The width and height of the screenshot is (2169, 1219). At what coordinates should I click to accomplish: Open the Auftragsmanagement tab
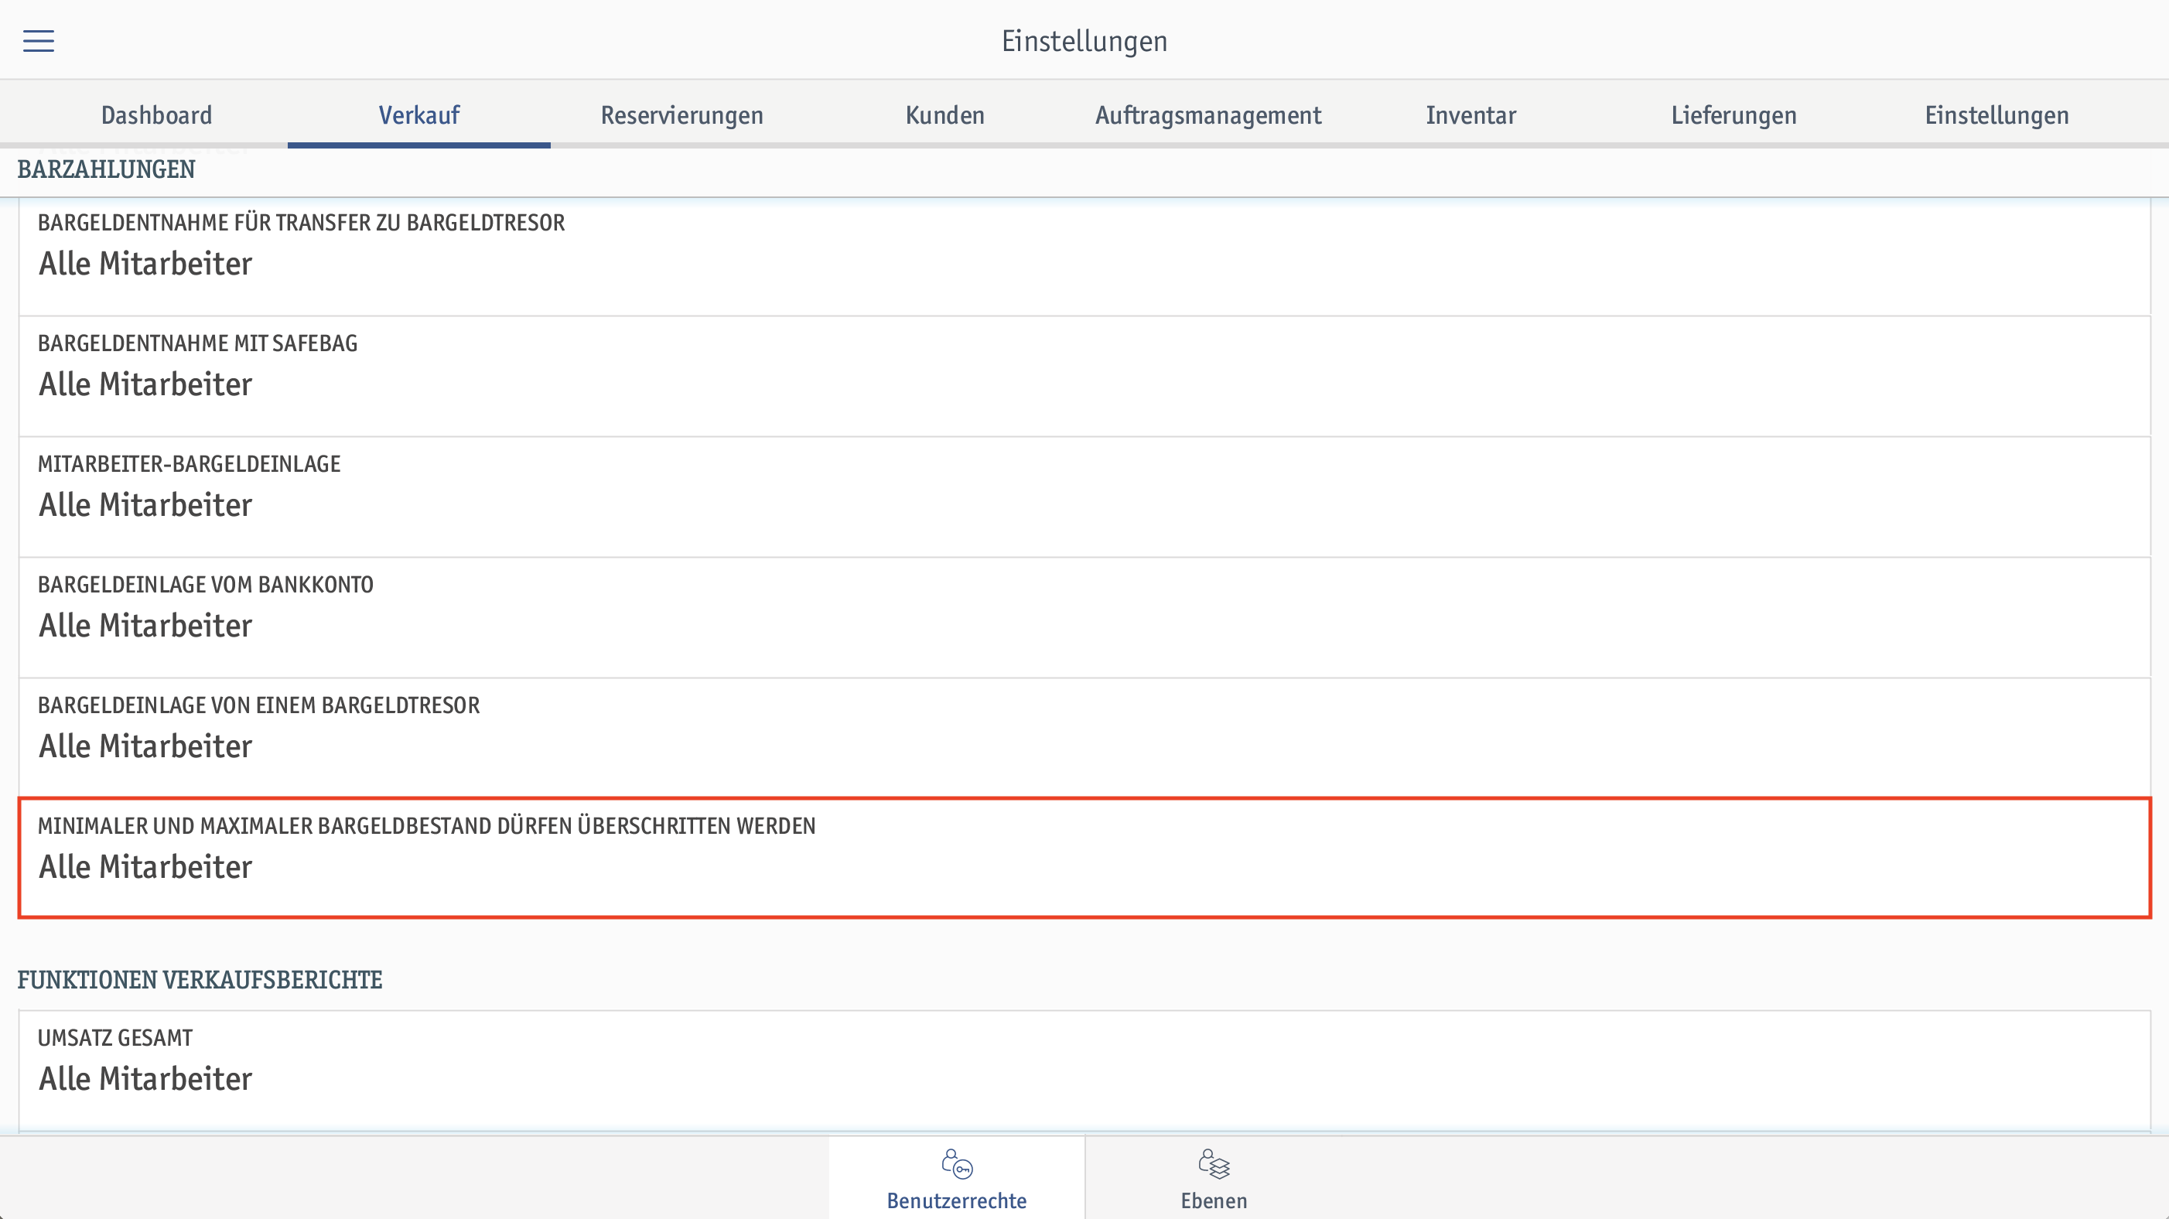[x=1208, y=114]
